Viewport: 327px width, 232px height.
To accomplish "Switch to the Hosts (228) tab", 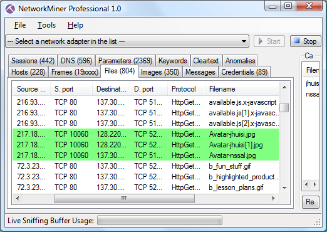I will pyautogui.click(x=28, y=72).
